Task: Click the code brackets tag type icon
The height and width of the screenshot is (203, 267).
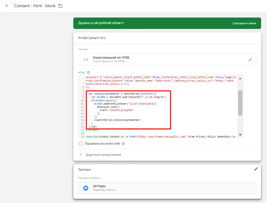Action: (86, 59)
